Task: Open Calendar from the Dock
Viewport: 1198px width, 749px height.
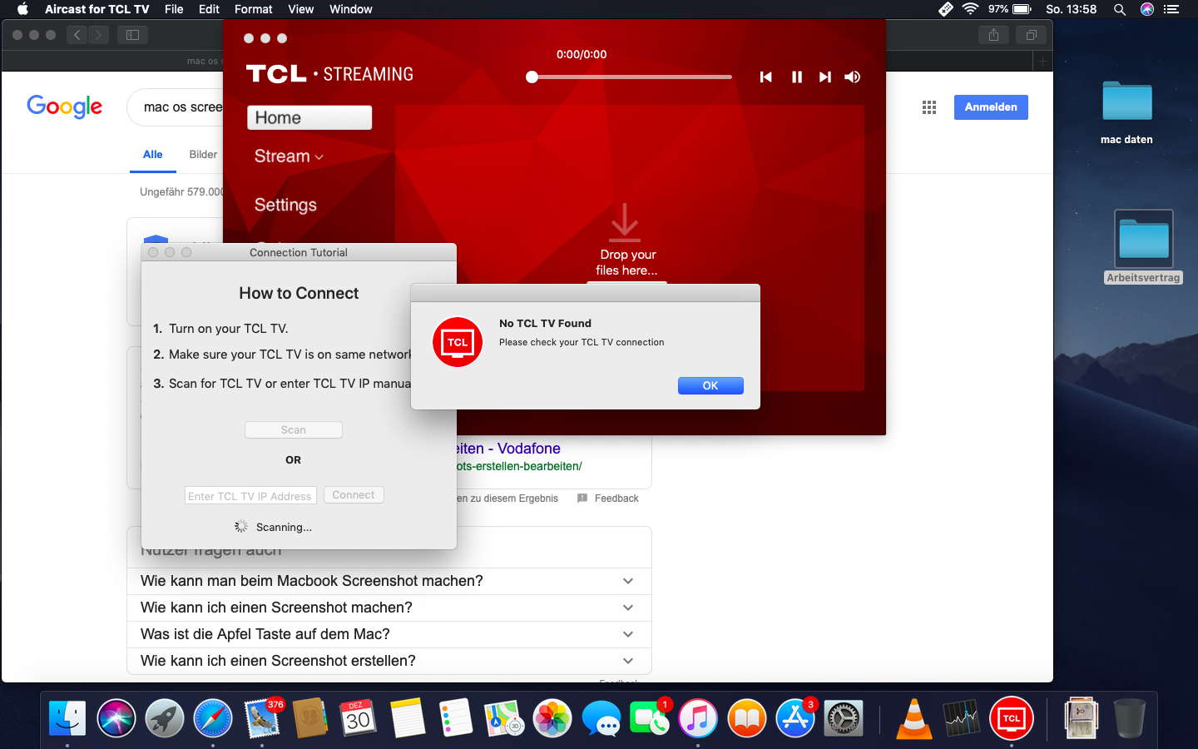Action: 359,718
